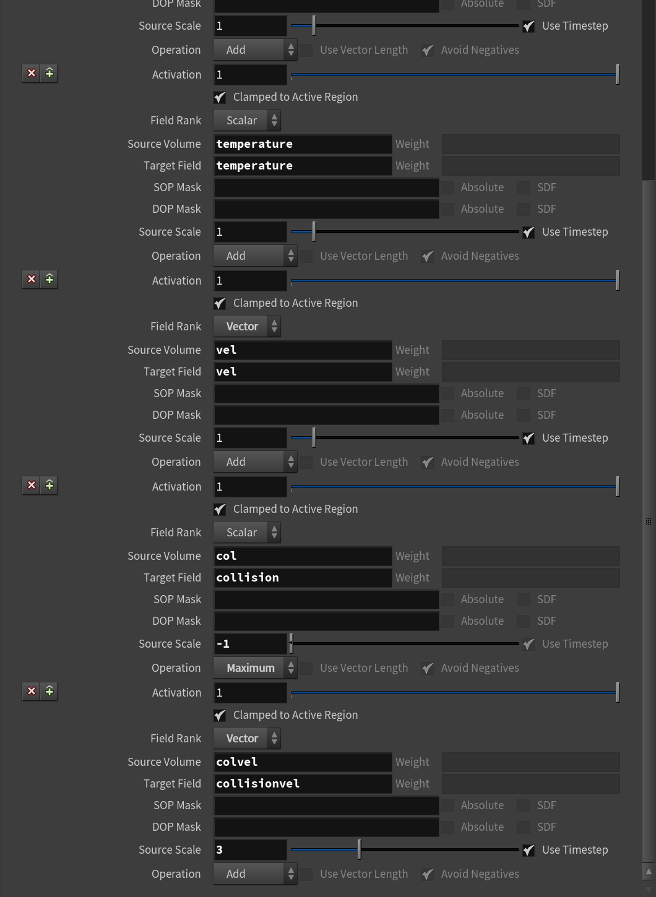Click the SOP Mask field in the temperature block
This screenshot has height=897, width=656.
326,187
